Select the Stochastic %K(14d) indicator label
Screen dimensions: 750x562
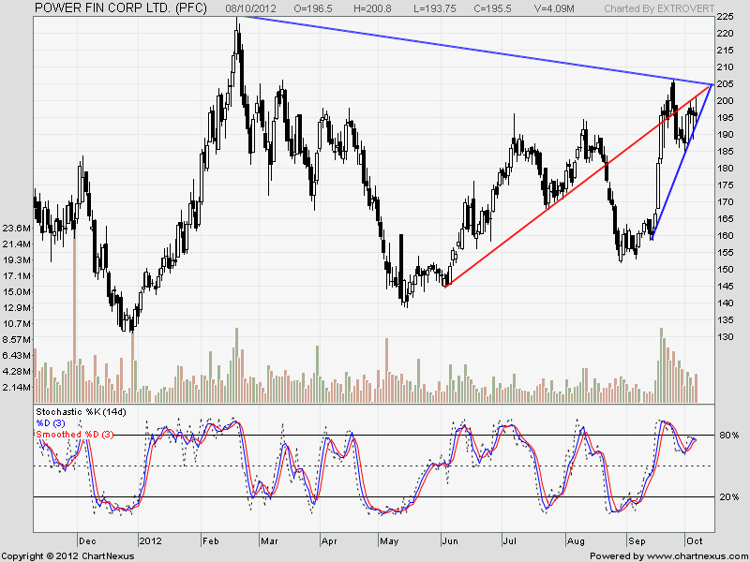(80, 411)
